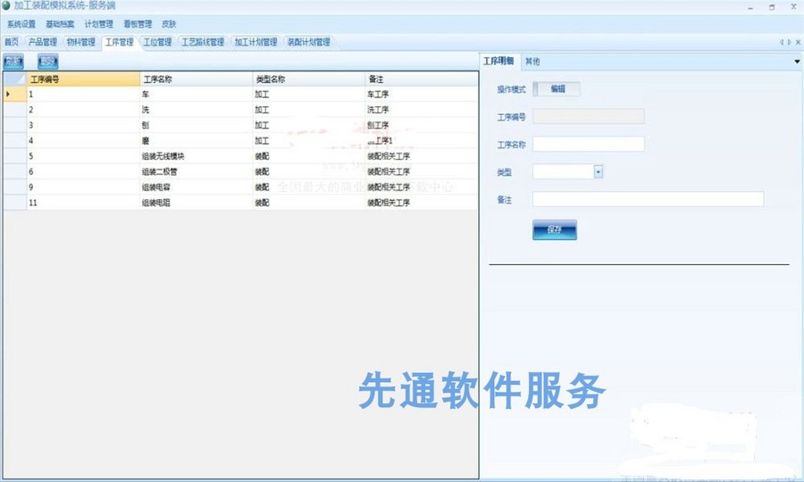
Task: Select the 组装电阻 cell
Action: 196,203
